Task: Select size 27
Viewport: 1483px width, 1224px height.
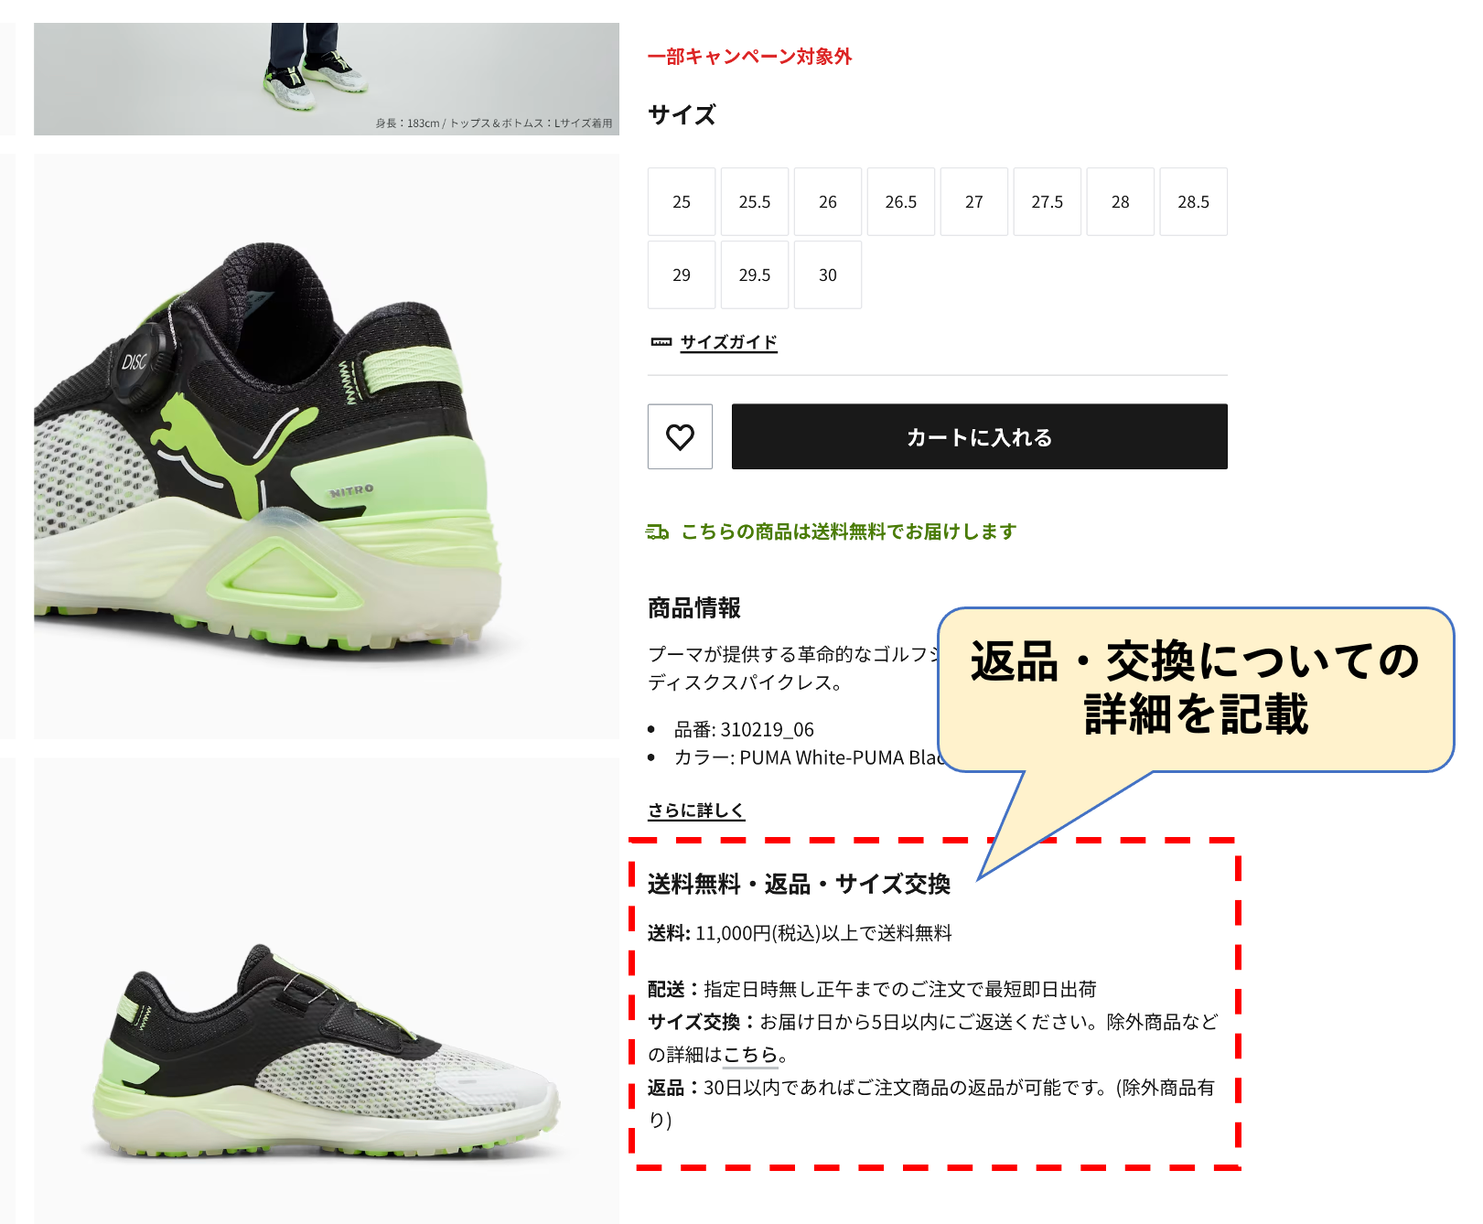Action: tap(974, 201)
